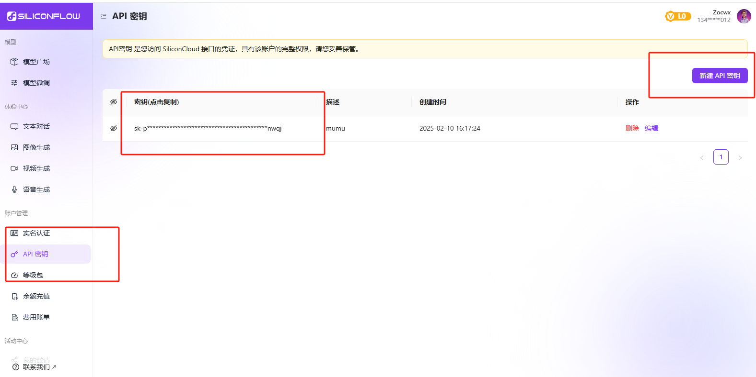Select page 1 in pagination

(x=721, y=157)
